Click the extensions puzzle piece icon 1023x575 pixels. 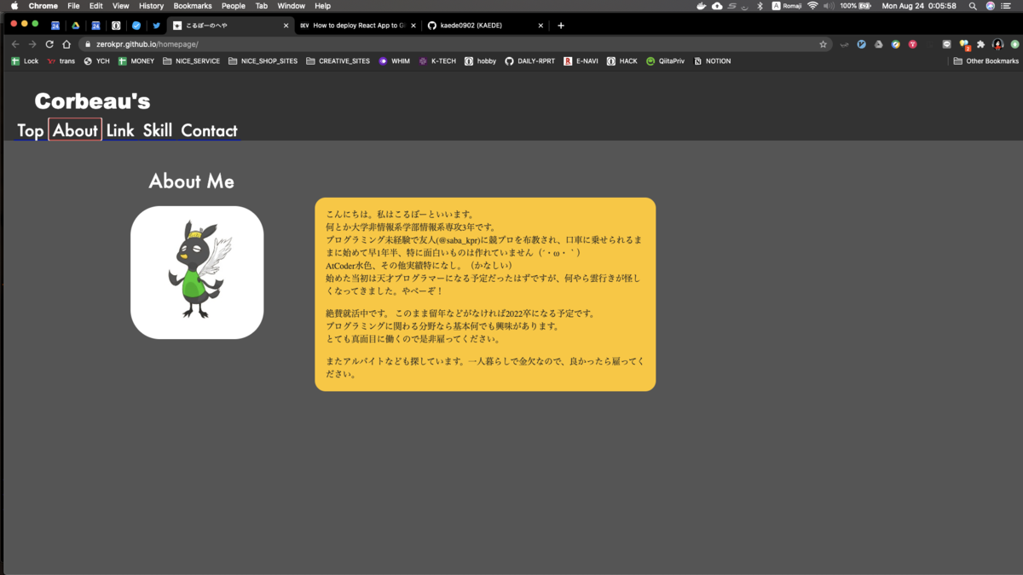pyautogui.click(x=980, y=43)
